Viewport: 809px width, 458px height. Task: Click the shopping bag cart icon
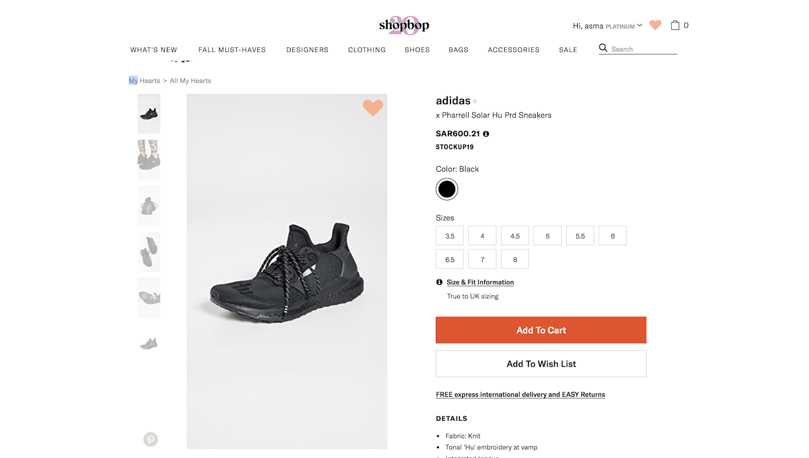coord(675,25)
